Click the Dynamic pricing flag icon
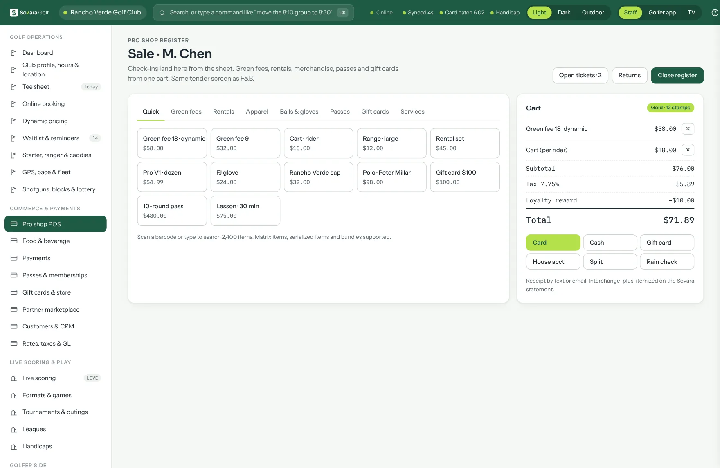Screen dimensions: 720x468 (x=13, y=121)
